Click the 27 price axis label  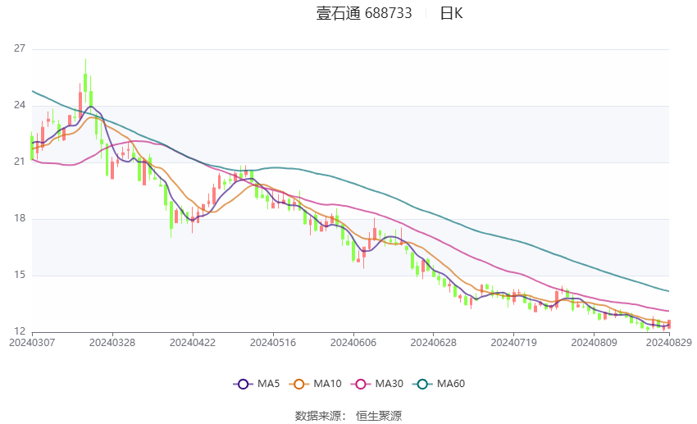20,49
